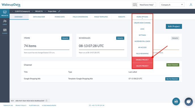Click the Last called column header
Image resolution: width=195 pixels, height=108 pixels.
[133, 72]
